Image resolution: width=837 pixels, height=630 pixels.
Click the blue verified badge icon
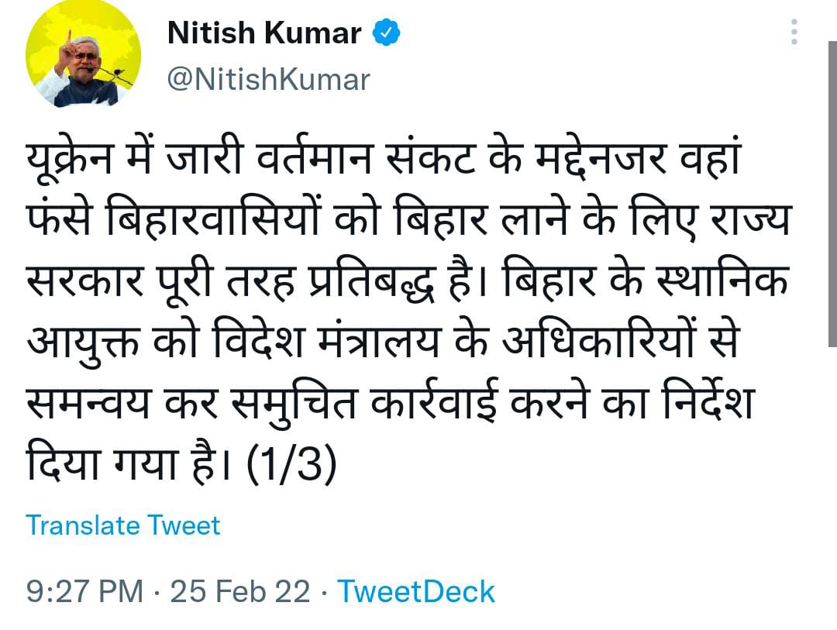386,33
